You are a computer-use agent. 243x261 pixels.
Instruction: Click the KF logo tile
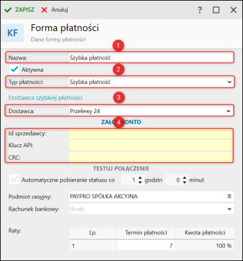pyautogui.click(x=12, y=33)
